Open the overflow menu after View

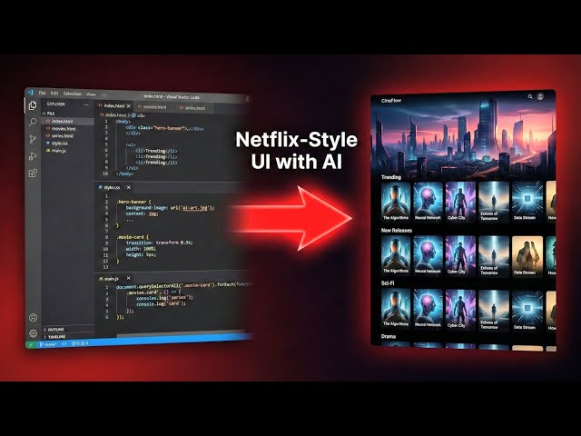[x=104, y=94]
